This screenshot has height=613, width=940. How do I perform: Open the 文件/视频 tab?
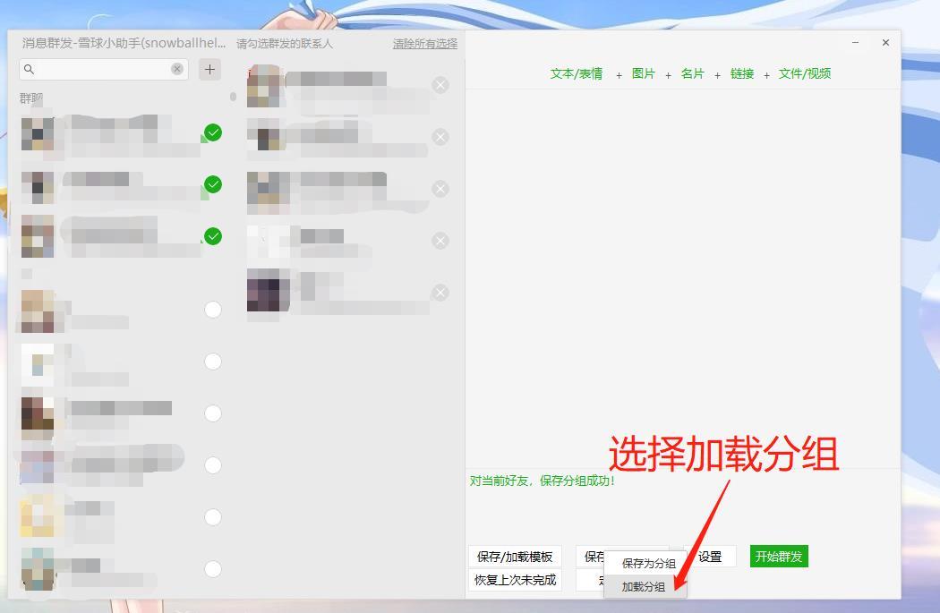[x=805, y=73]
